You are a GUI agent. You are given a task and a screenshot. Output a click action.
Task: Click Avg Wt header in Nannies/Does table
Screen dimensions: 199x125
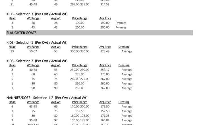pyautogui.click(x=56, y=102)
